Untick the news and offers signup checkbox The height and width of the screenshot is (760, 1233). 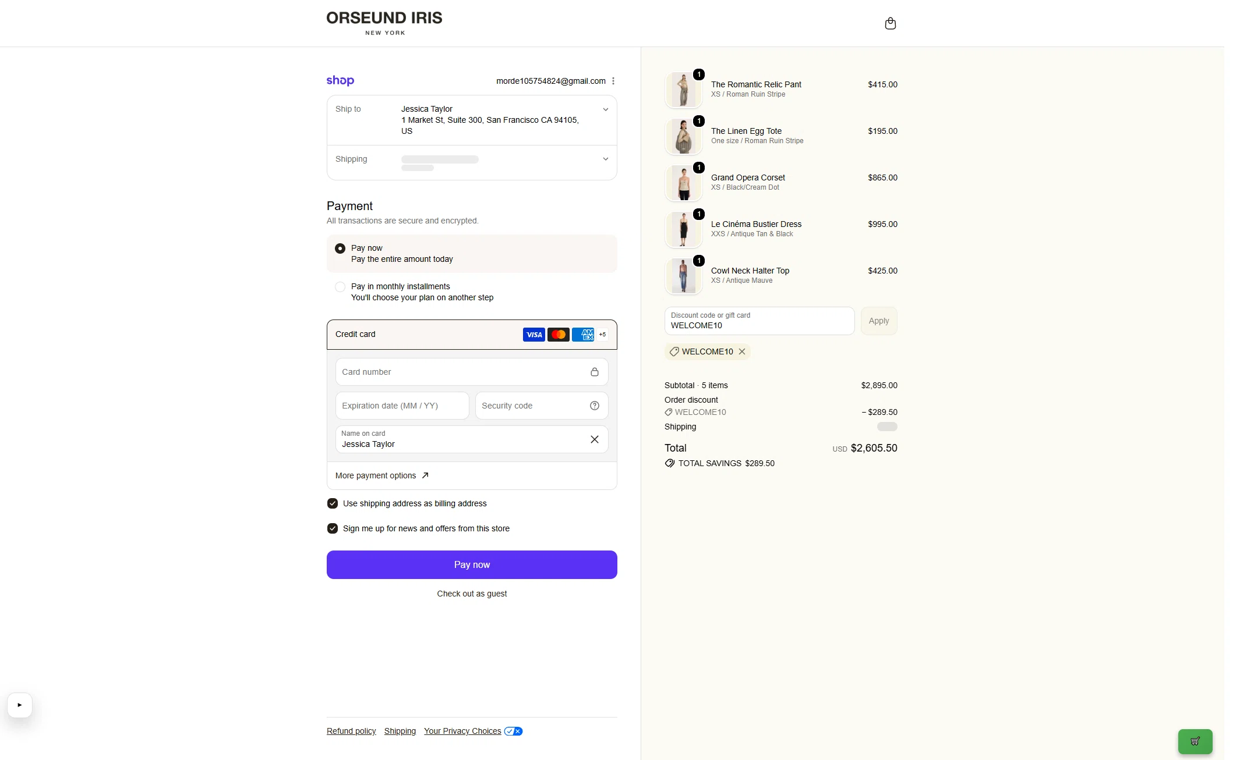pyautogui.click(x=333, y=528)
